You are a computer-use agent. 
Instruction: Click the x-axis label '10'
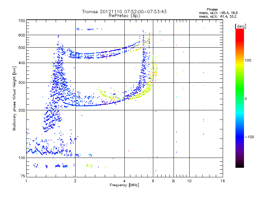point(189,181)
